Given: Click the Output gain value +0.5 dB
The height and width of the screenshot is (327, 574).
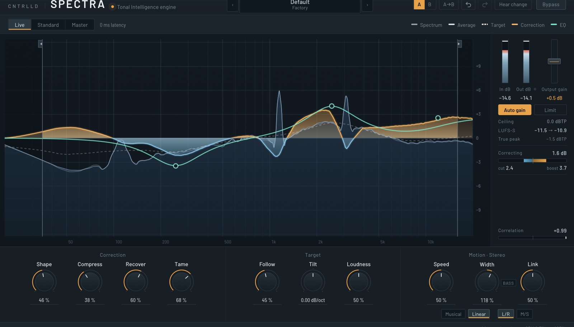Looking at the screenshot, I should click(554, 98).
